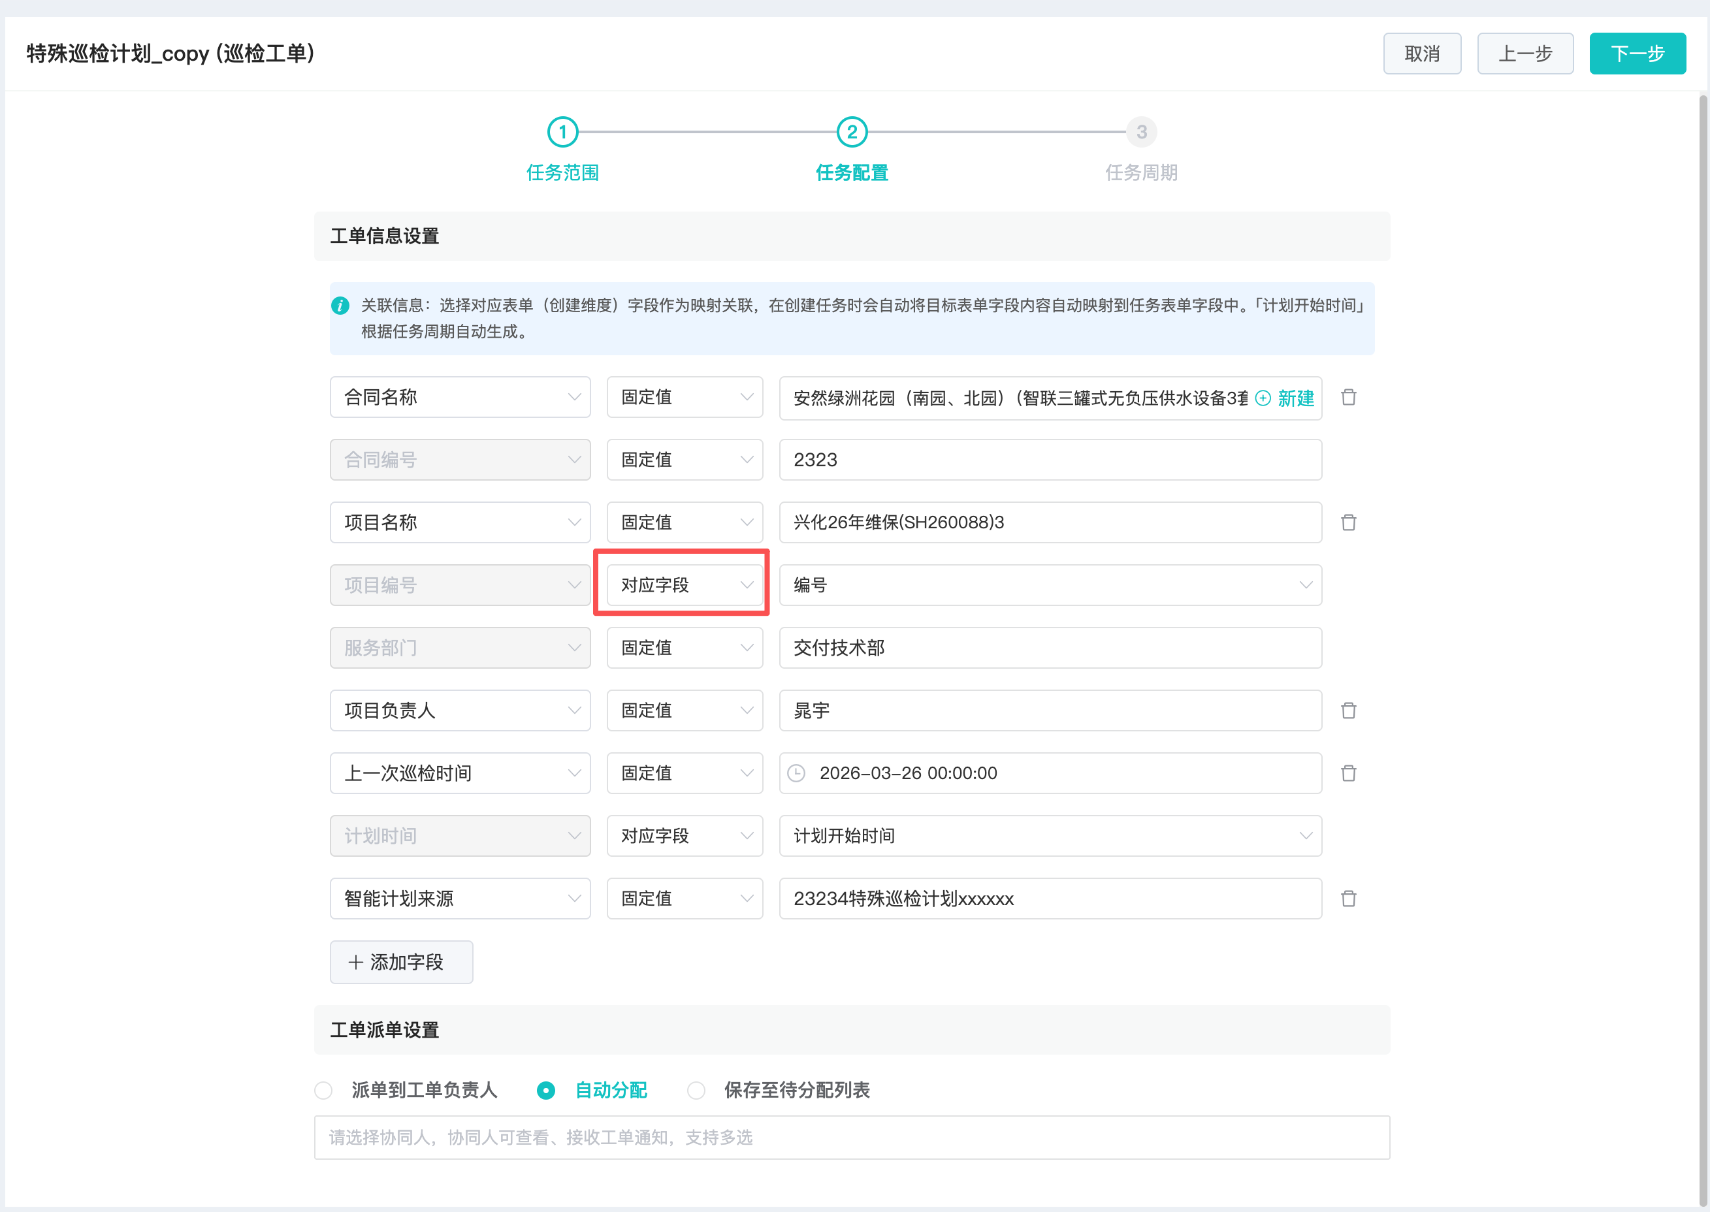Click the clock icon in date field
Screen dimensions: 1710x1212
(796, 773)
